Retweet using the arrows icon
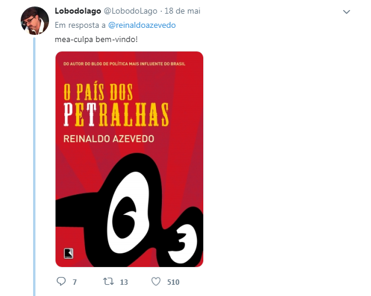Viewport: 371px width, 296px height. point(109,282)
